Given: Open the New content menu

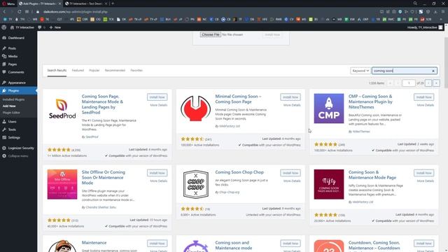Looking at the screenshot, I should [55, 27].
